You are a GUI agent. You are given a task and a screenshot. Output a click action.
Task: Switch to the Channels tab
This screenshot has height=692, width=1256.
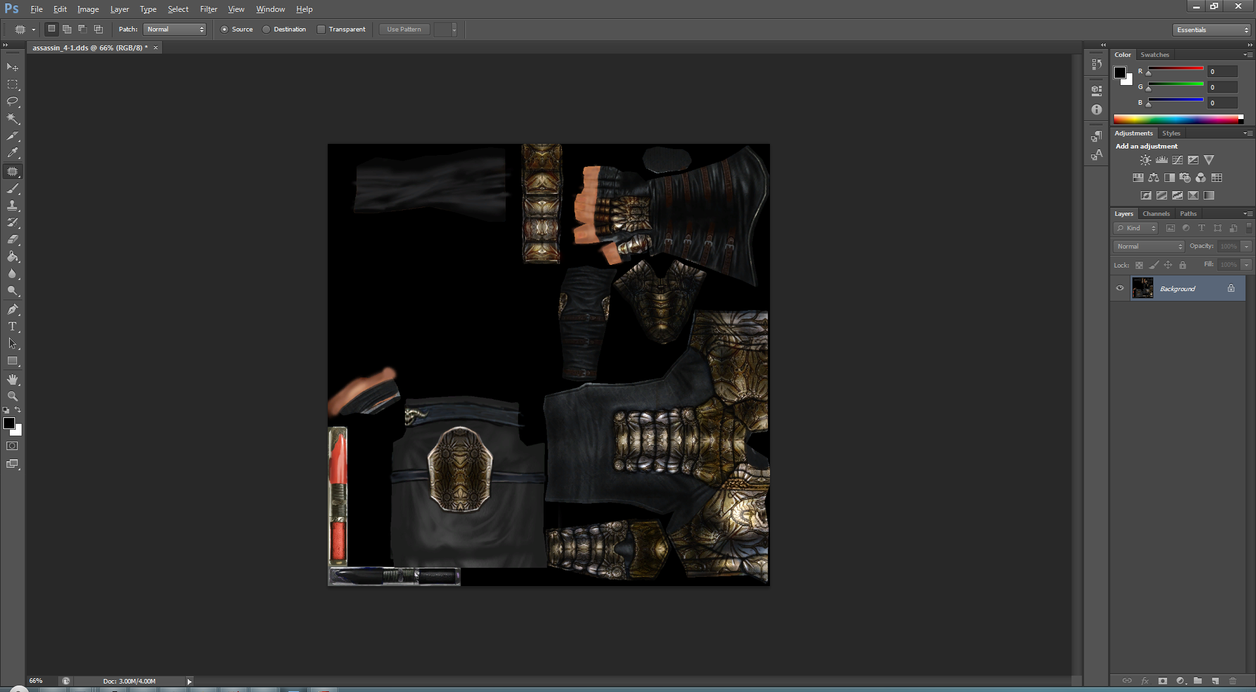[1156, 214]
